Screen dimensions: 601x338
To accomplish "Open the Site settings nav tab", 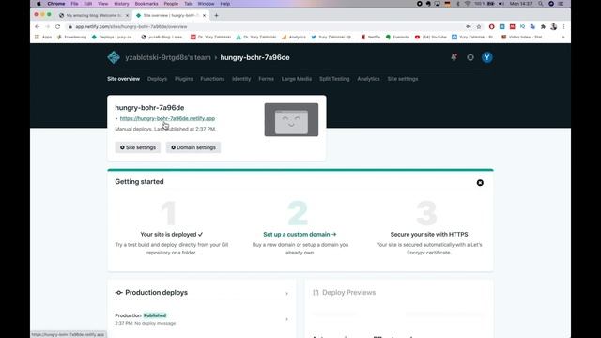I will 403,79.
